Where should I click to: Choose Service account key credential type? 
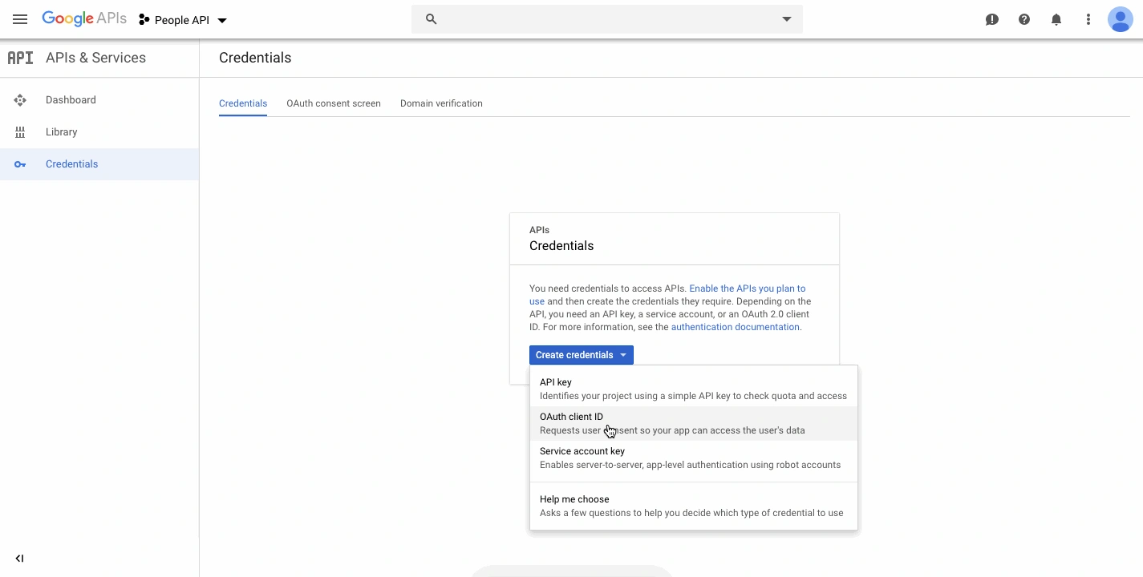pos(582,451)
